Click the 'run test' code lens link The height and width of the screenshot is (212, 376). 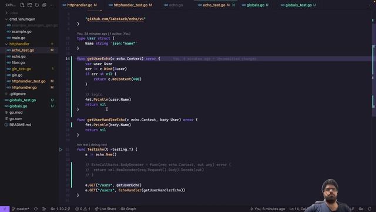pos(82,145)
